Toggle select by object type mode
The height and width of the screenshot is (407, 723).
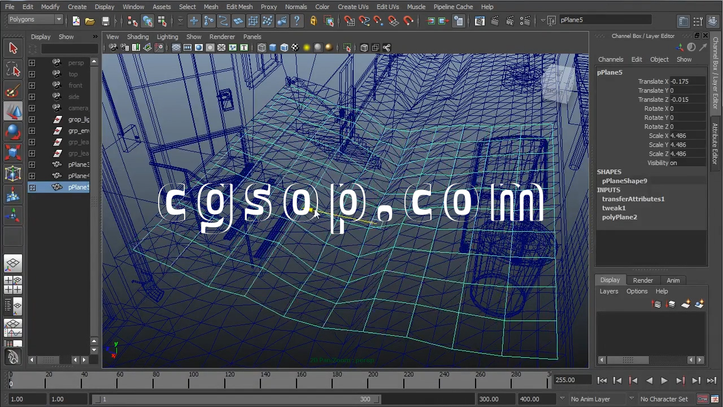pos(147,21)
